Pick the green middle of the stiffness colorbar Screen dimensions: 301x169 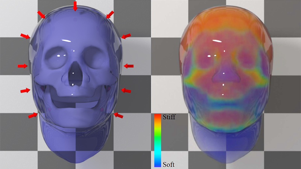pyautogui.click(x=158, y=138)
